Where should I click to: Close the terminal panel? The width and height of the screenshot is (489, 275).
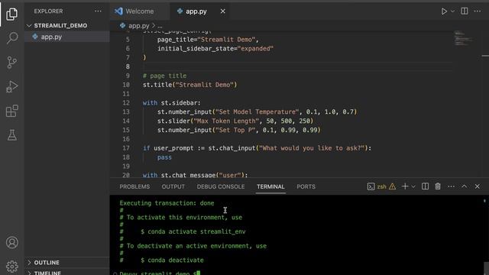477,186
